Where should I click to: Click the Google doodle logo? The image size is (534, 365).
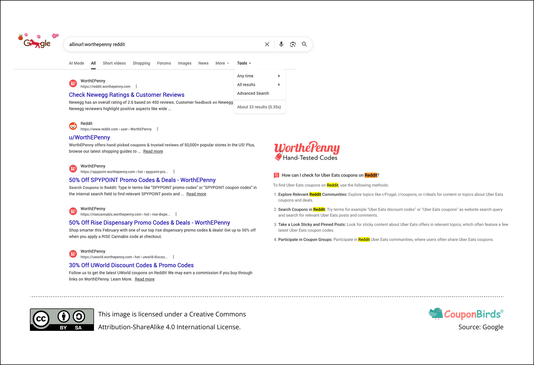pos(37,41)
